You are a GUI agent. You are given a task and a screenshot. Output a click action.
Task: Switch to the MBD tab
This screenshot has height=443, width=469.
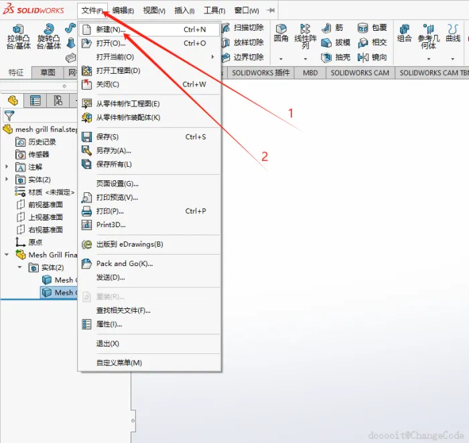pyautogui.click(x=310, y=72)
